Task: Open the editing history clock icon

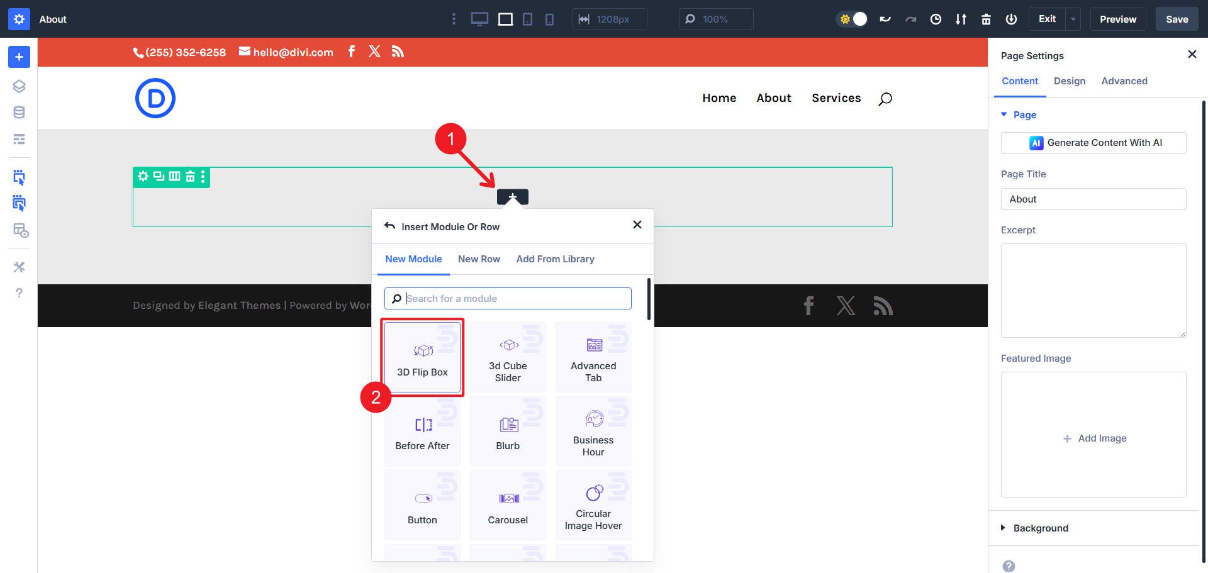Action: [x=936, y=19]
